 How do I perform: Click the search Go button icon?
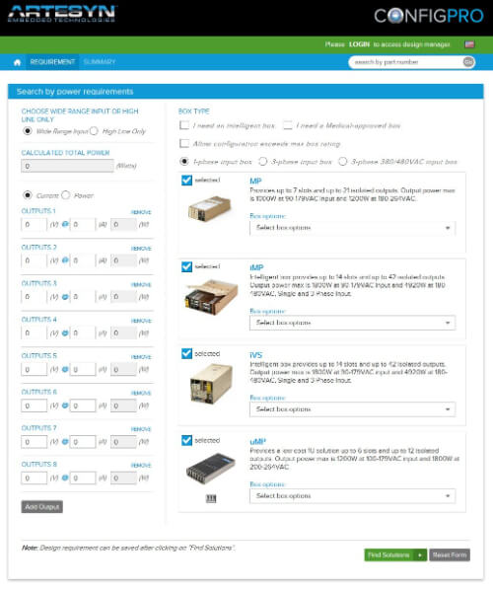pos(468,62)
